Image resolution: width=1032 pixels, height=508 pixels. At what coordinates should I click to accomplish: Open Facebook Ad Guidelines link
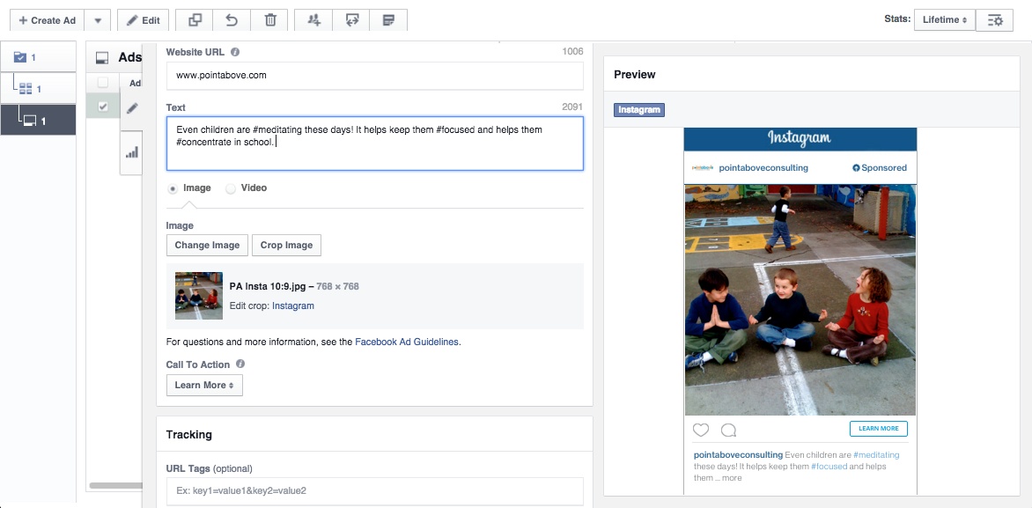[x=406, y=342]
